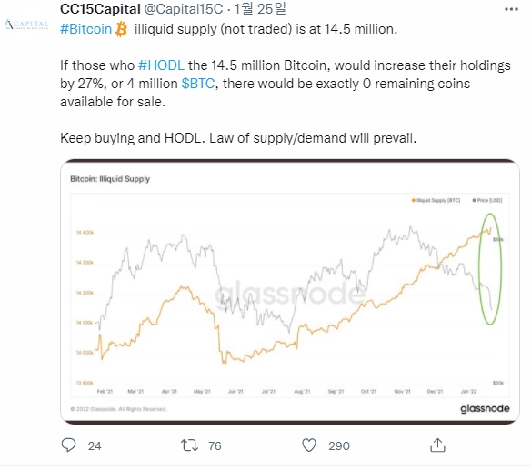Open the $BTC cashtag link
The width and height of the screenshot is (531, 470).
click(198, 84)
